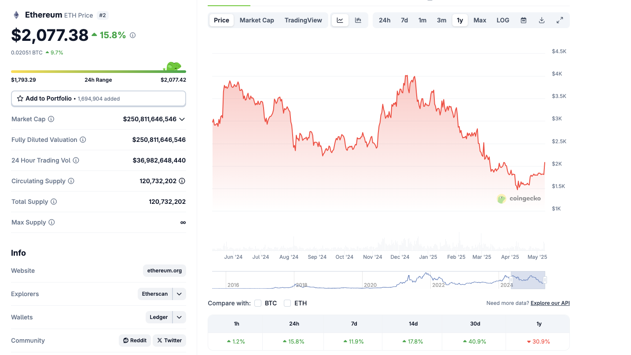The width and height of the screenshot is (631, 355).
Task: Enable the ETH compare checkbox
Action: coord(287,303)
